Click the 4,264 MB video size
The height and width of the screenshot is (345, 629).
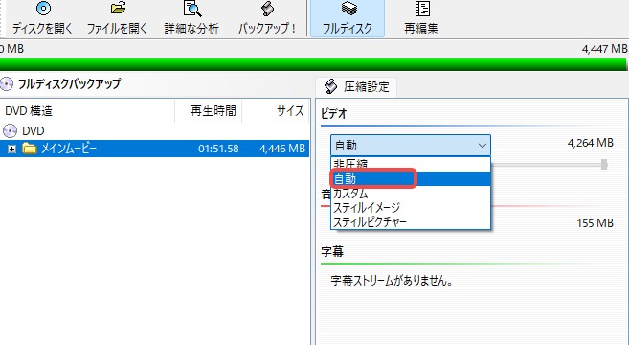click(591, 143)
